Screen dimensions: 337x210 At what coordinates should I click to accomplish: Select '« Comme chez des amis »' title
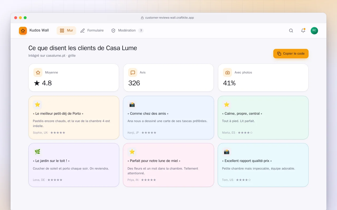coord(148,114)
